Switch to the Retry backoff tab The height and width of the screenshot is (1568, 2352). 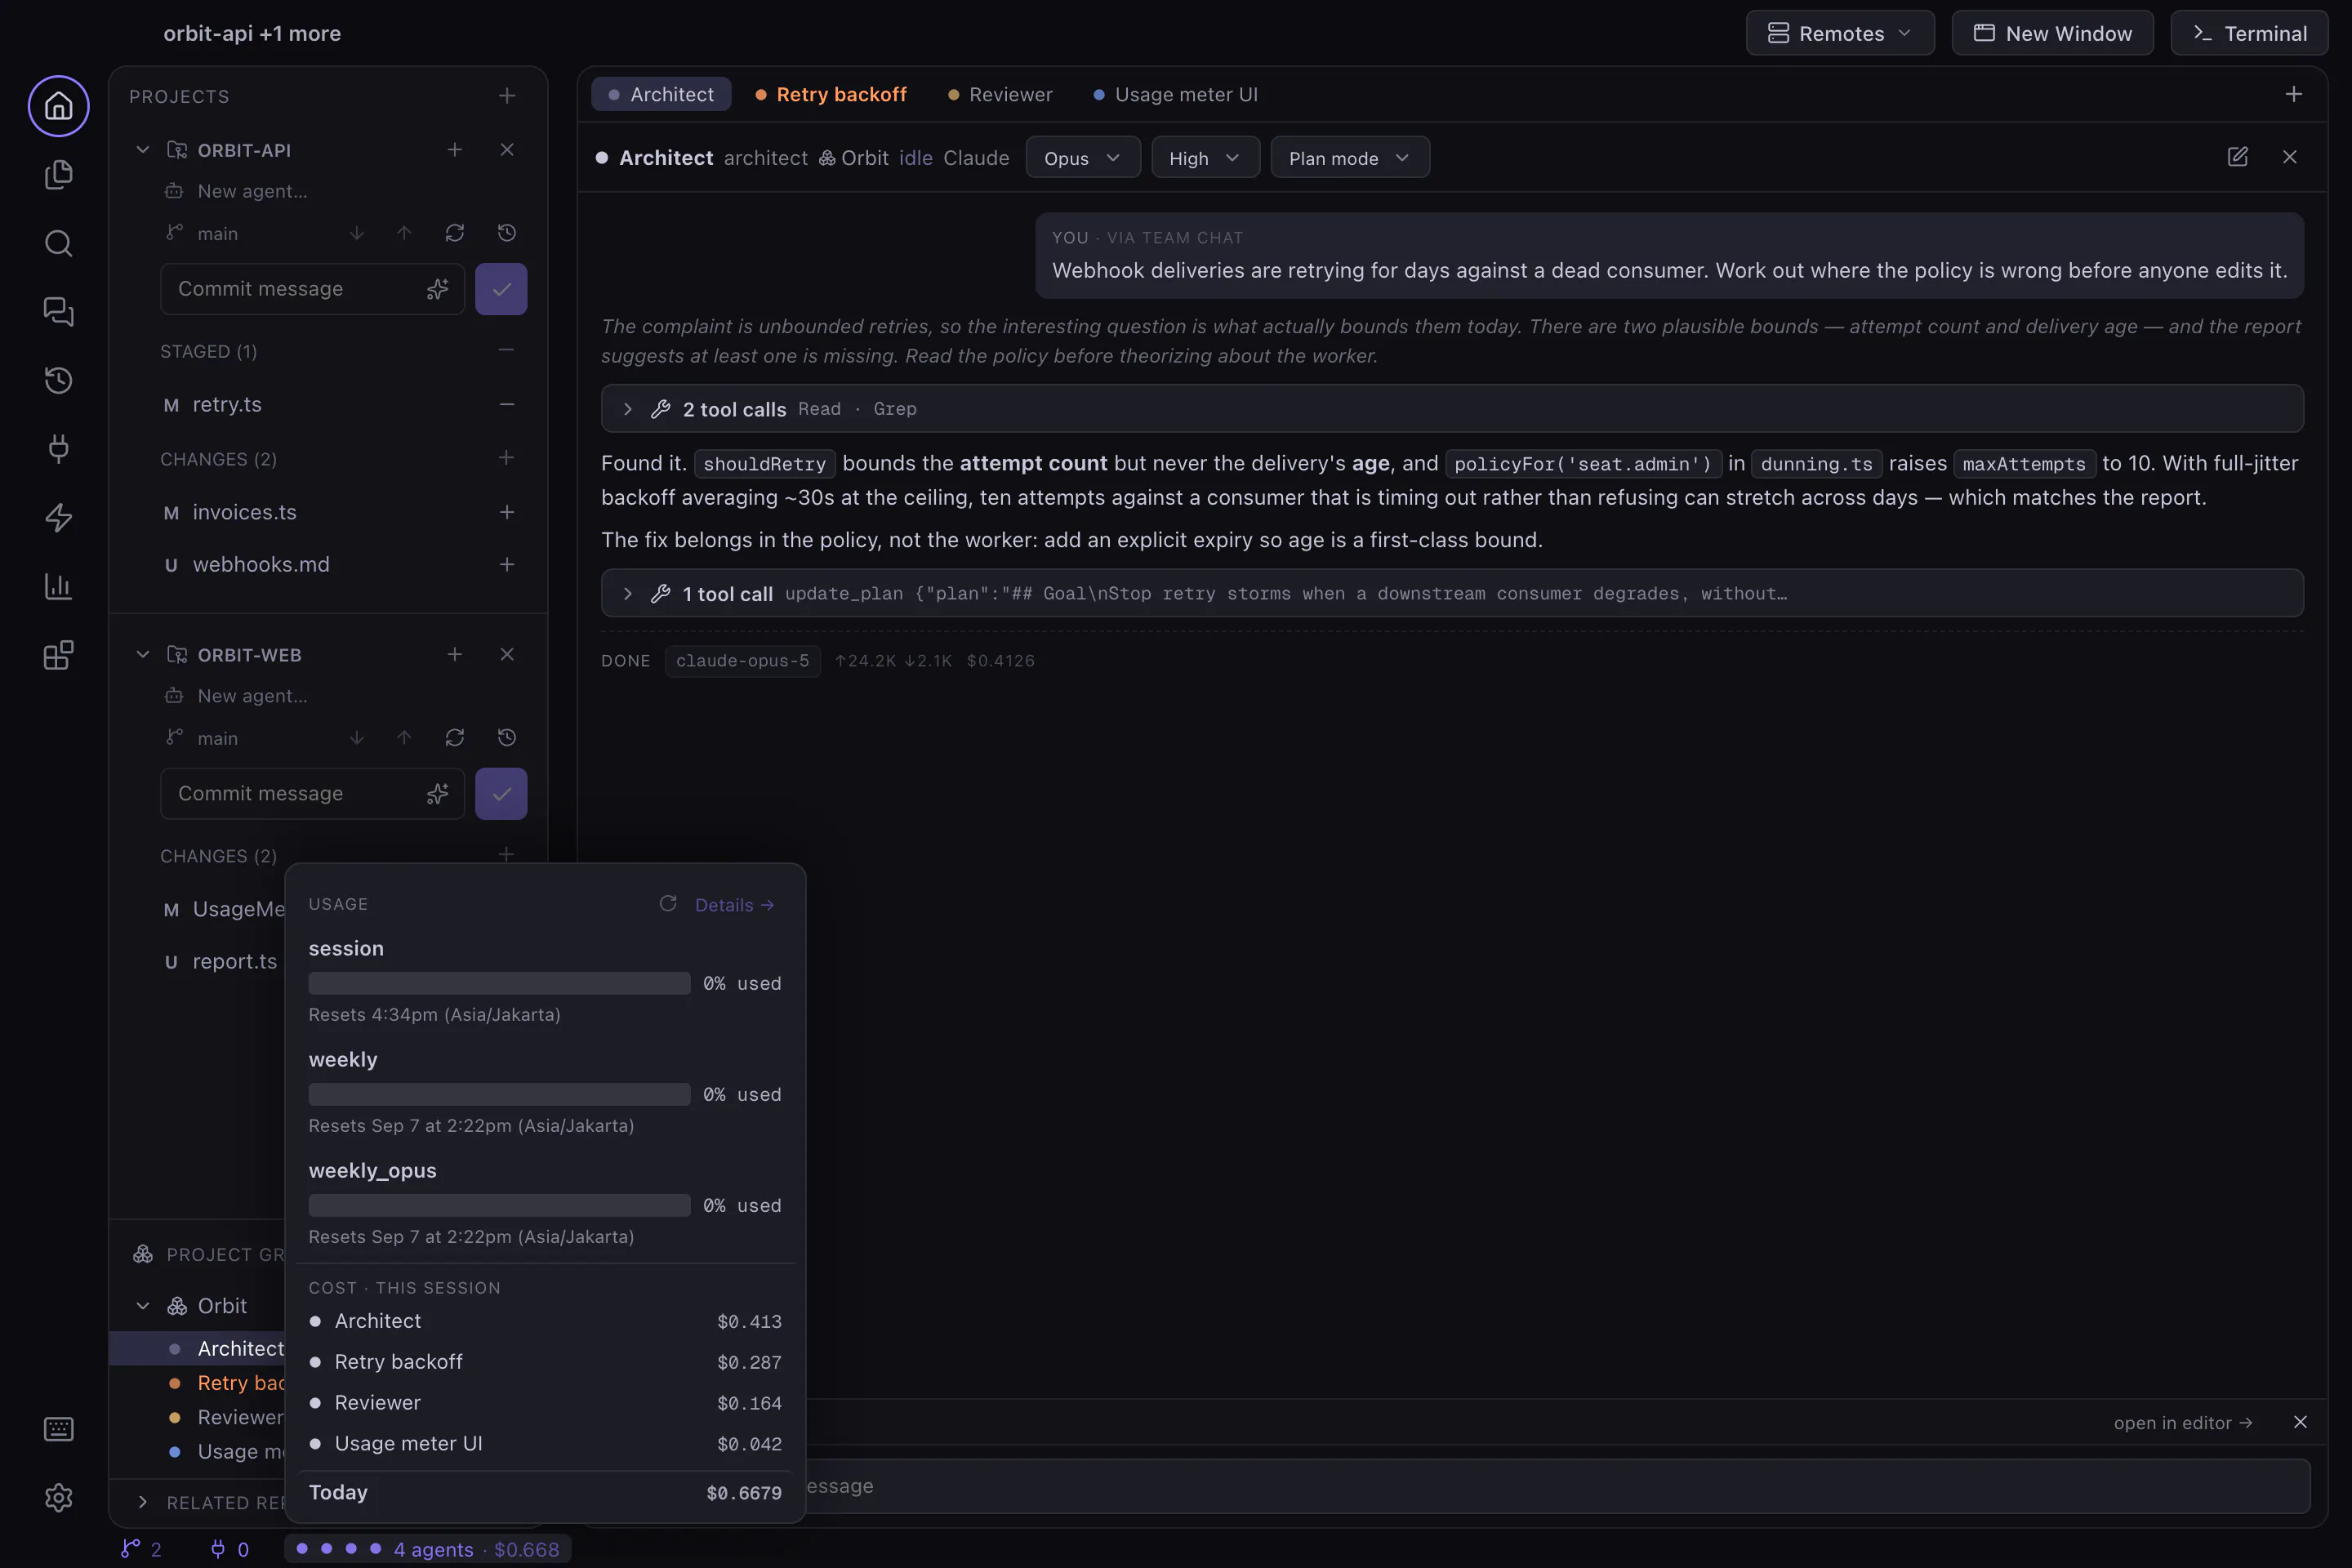[x=831, y=94]
